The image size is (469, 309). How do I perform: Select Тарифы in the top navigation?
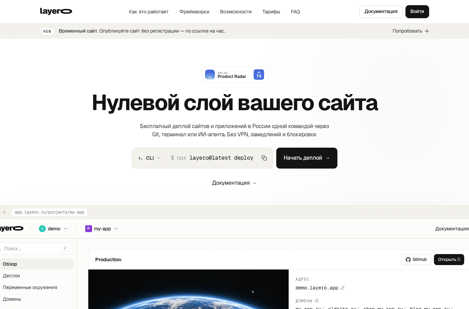[x=271, y=12]
